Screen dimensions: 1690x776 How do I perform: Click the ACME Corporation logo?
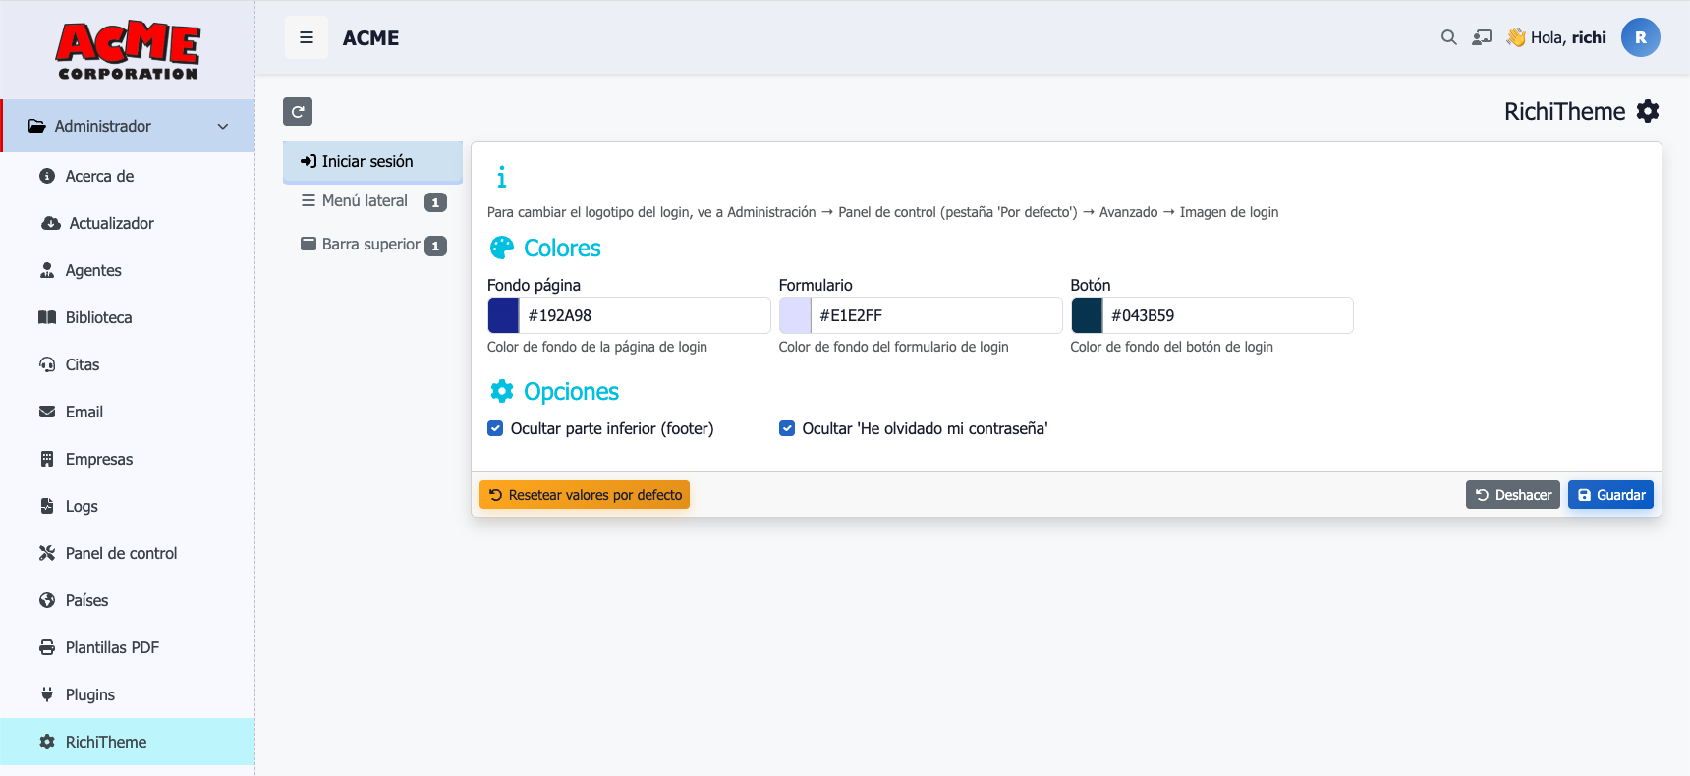128,50
